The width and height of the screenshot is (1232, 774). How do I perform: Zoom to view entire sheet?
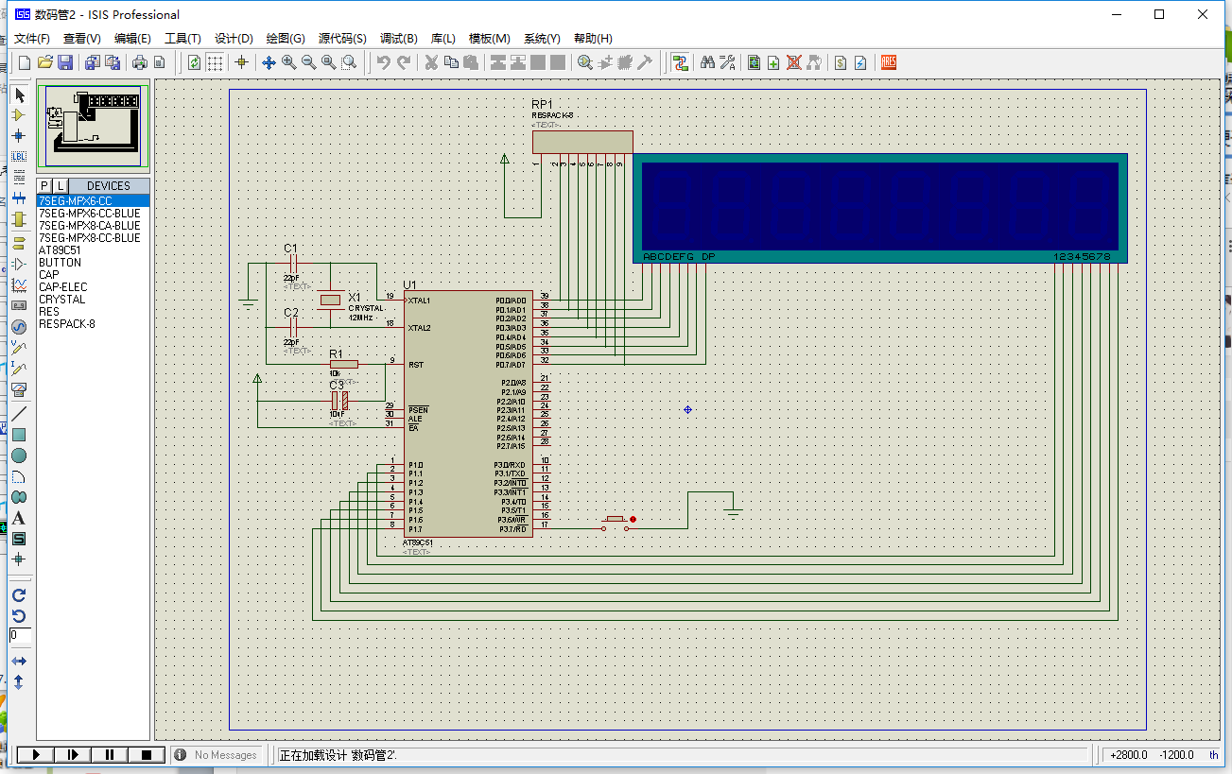(x=328, y=62)
